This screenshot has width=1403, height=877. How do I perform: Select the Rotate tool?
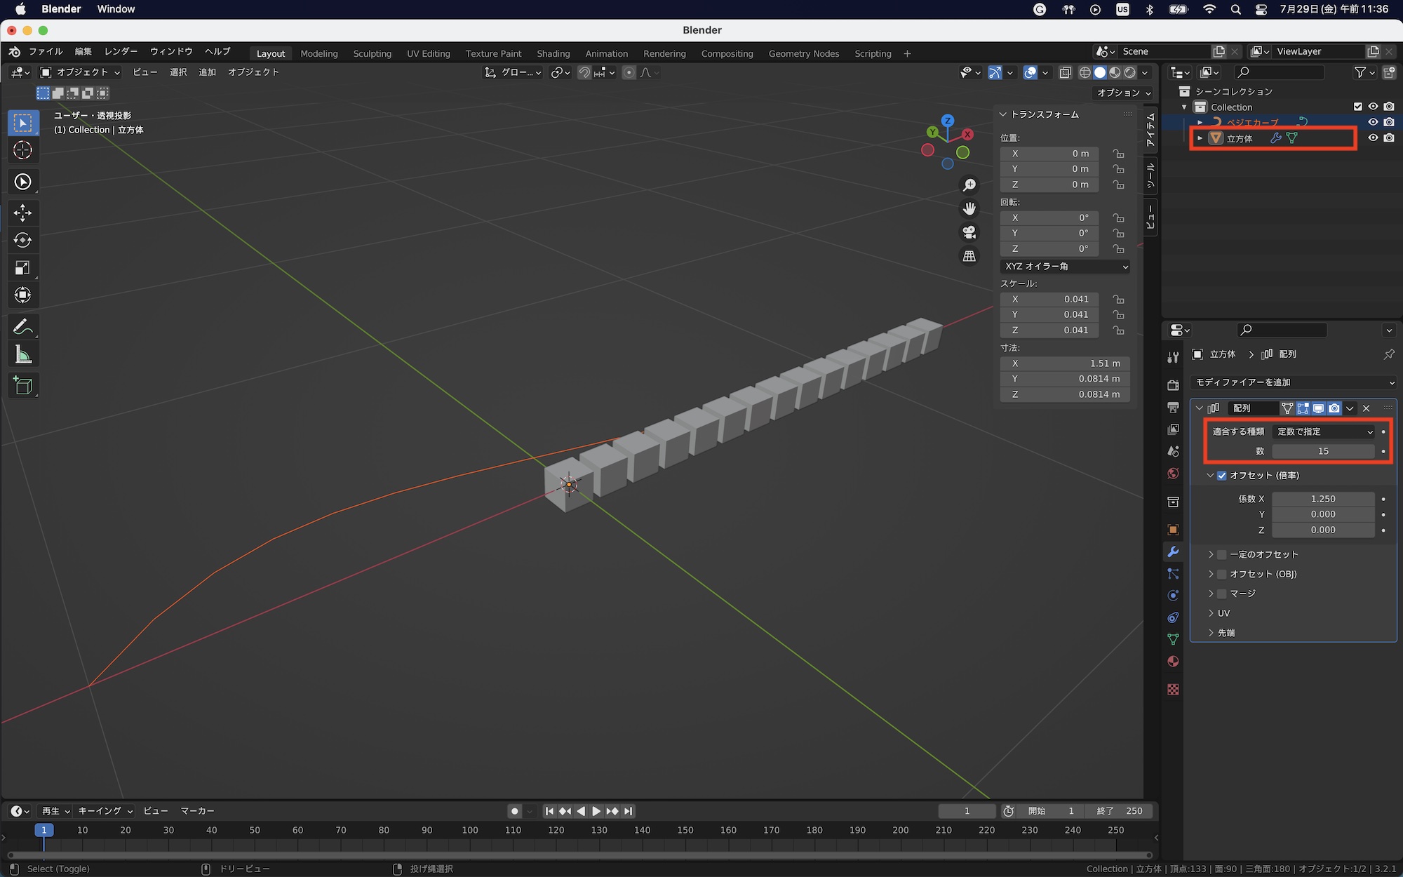pyautogui.click(x=22, y=240)
